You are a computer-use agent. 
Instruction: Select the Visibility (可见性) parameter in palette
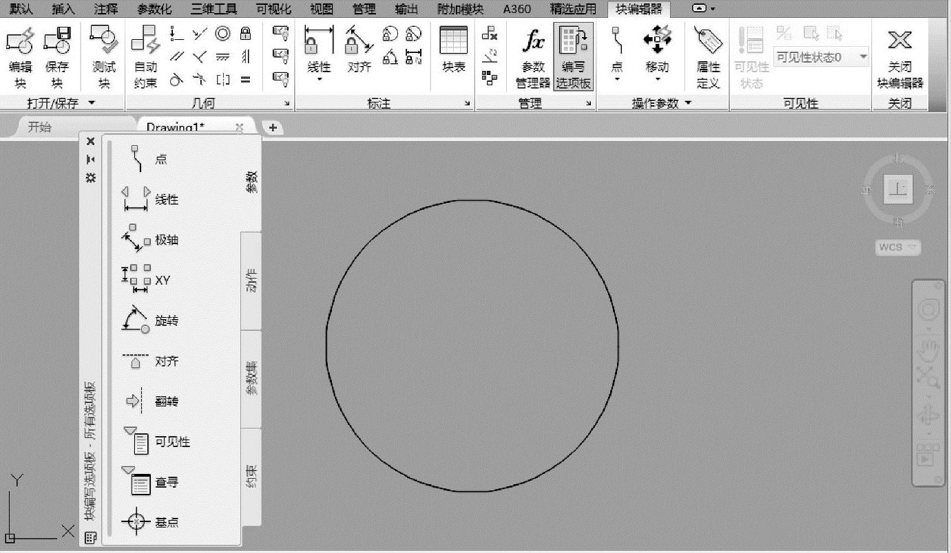click(156, 441)
